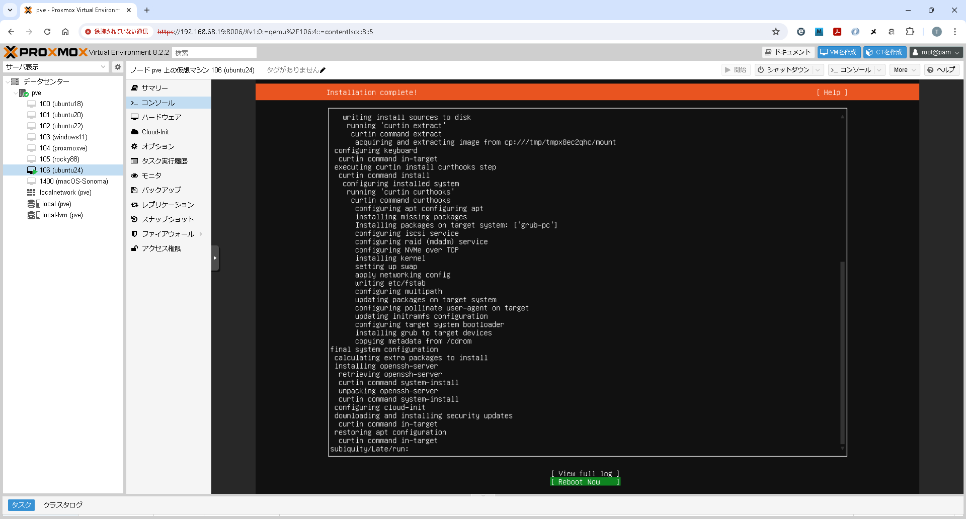Edit tags with the pencil icon

[x=323, y=70]
